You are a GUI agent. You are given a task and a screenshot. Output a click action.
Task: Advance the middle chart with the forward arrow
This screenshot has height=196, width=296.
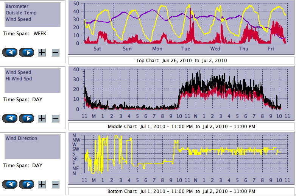click(x=26, y=118)
